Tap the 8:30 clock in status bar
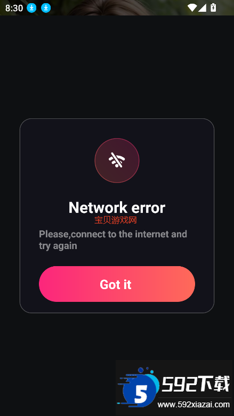 (14, 8)
